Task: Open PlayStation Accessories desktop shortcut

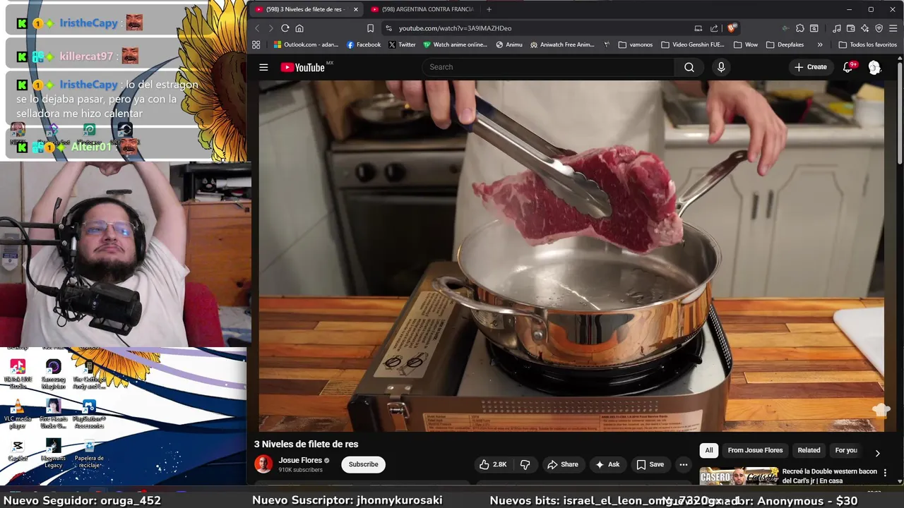Action: pyautogui.click(x=89, y=414)
